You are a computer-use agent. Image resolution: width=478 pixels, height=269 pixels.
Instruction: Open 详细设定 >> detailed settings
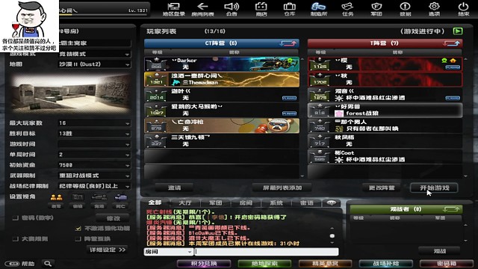pyautogui.click(x=107, y=250)
